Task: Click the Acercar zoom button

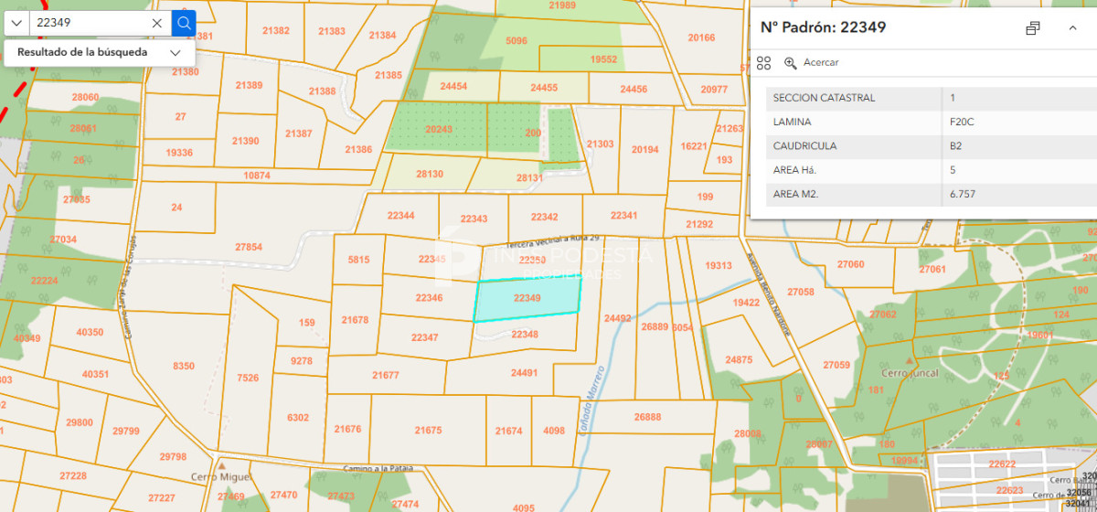Action: click(x=811, y=63)
